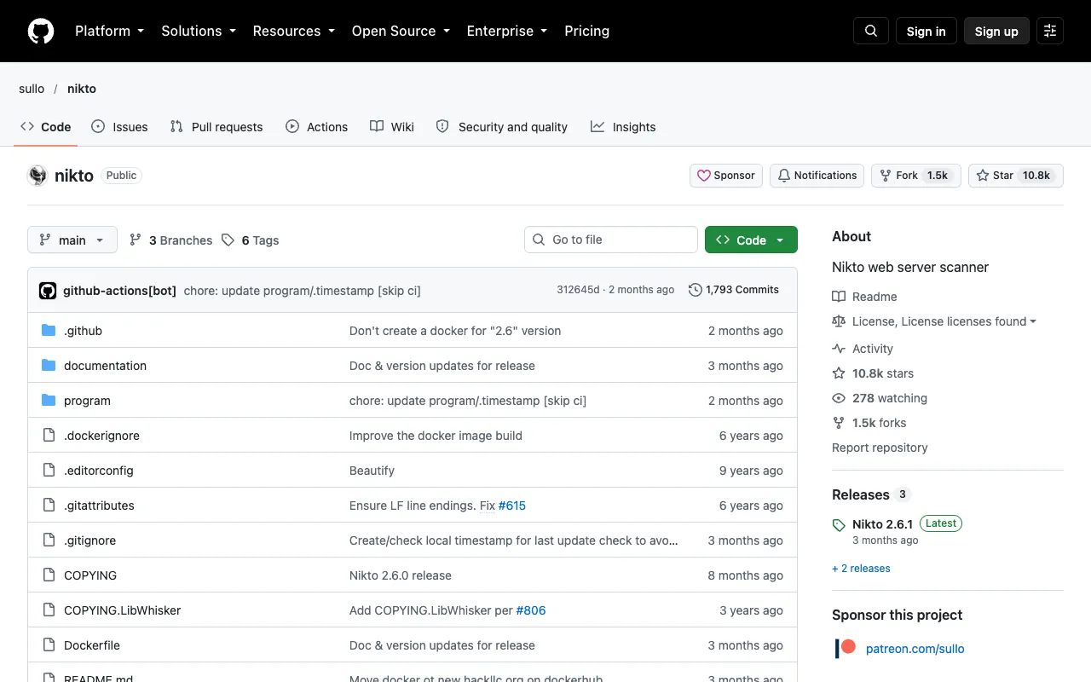
Task: Switch to the Pull requests tab
Action: (216, 126)
